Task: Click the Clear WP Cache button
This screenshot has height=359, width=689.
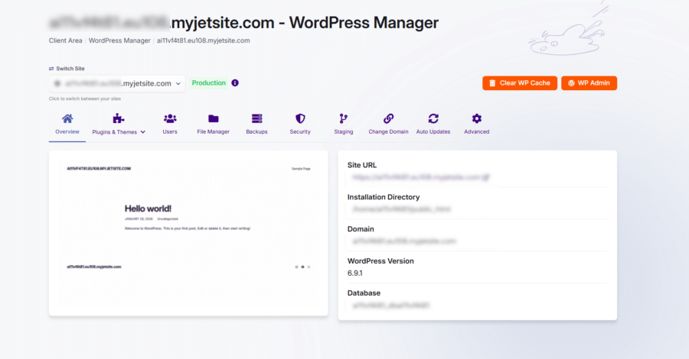Action: pyautogui.click(x=519, y=83)
